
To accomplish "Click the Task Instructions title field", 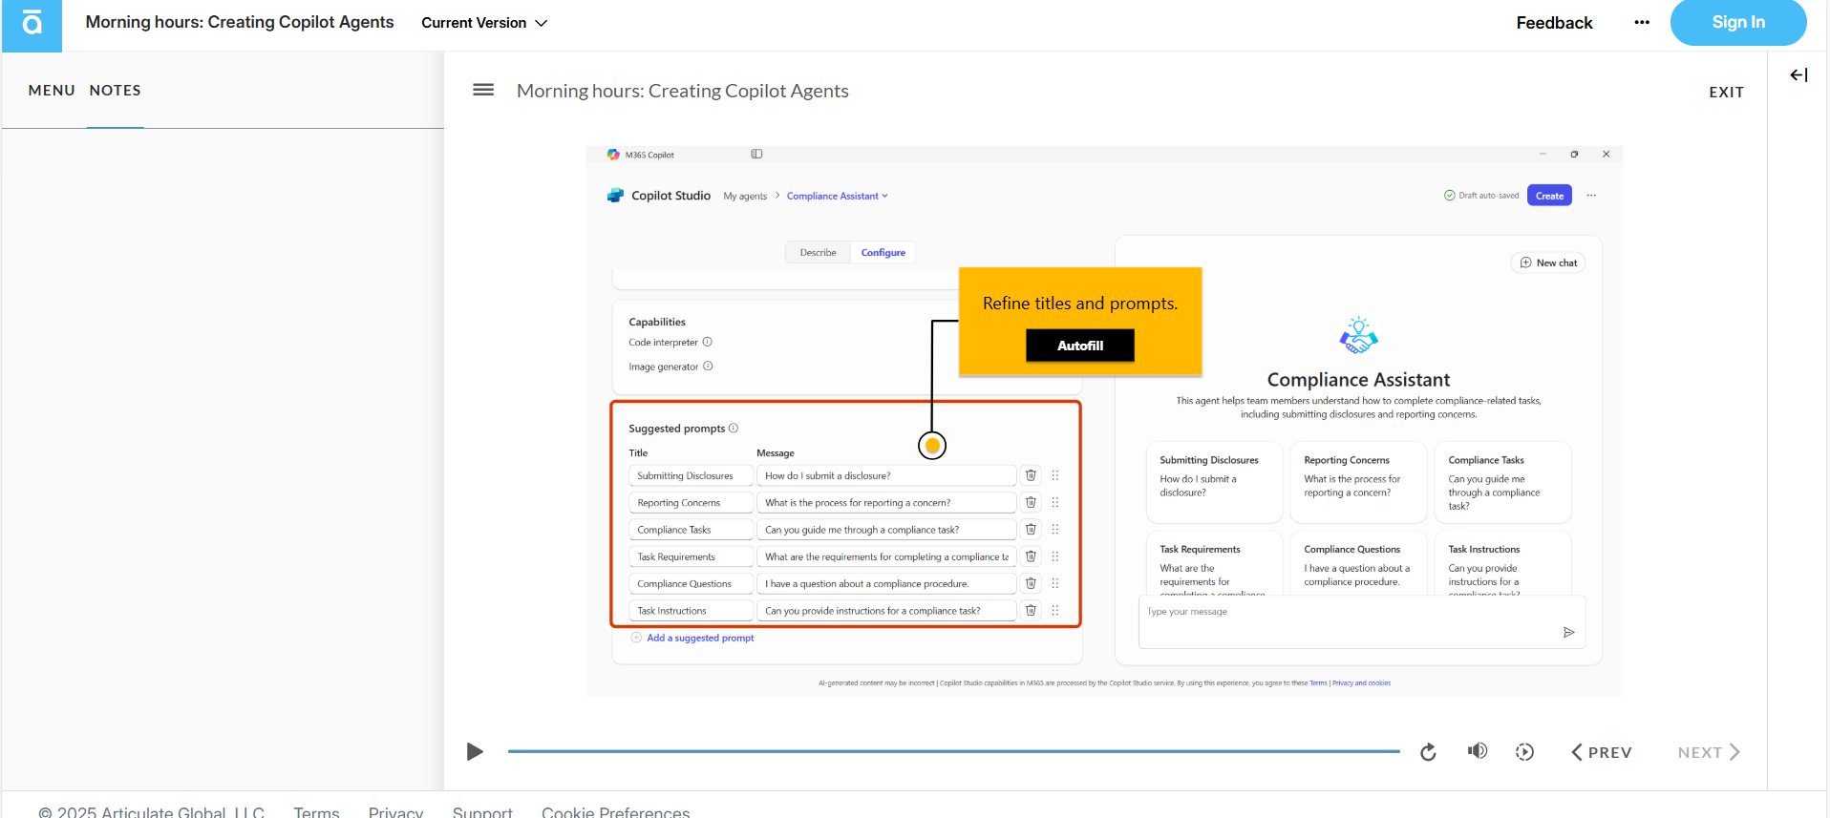I will pyautogui.click(x=691, y=610).
